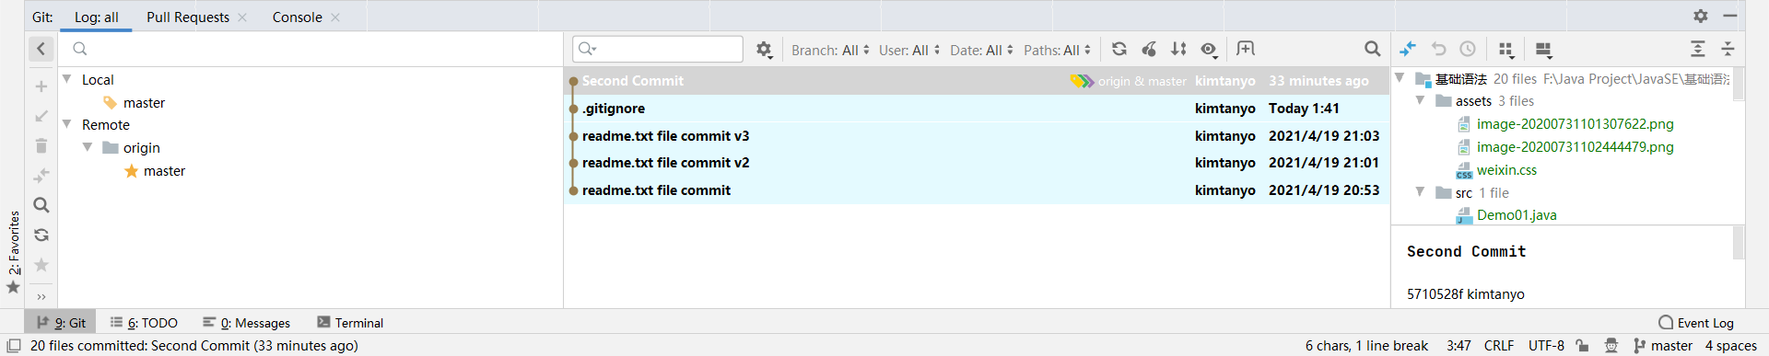Select the readme.txt file commit v2 row

(x=977, y=163)
